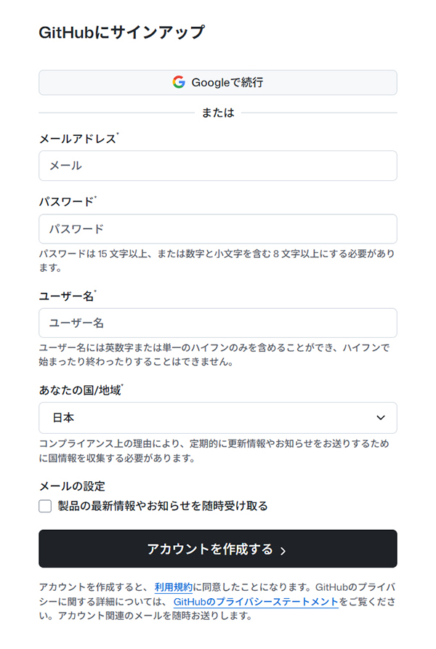This screenshot has height=649, width=436.
Task: Click the メールの設定 heading
Action: [x=72, y=486]
